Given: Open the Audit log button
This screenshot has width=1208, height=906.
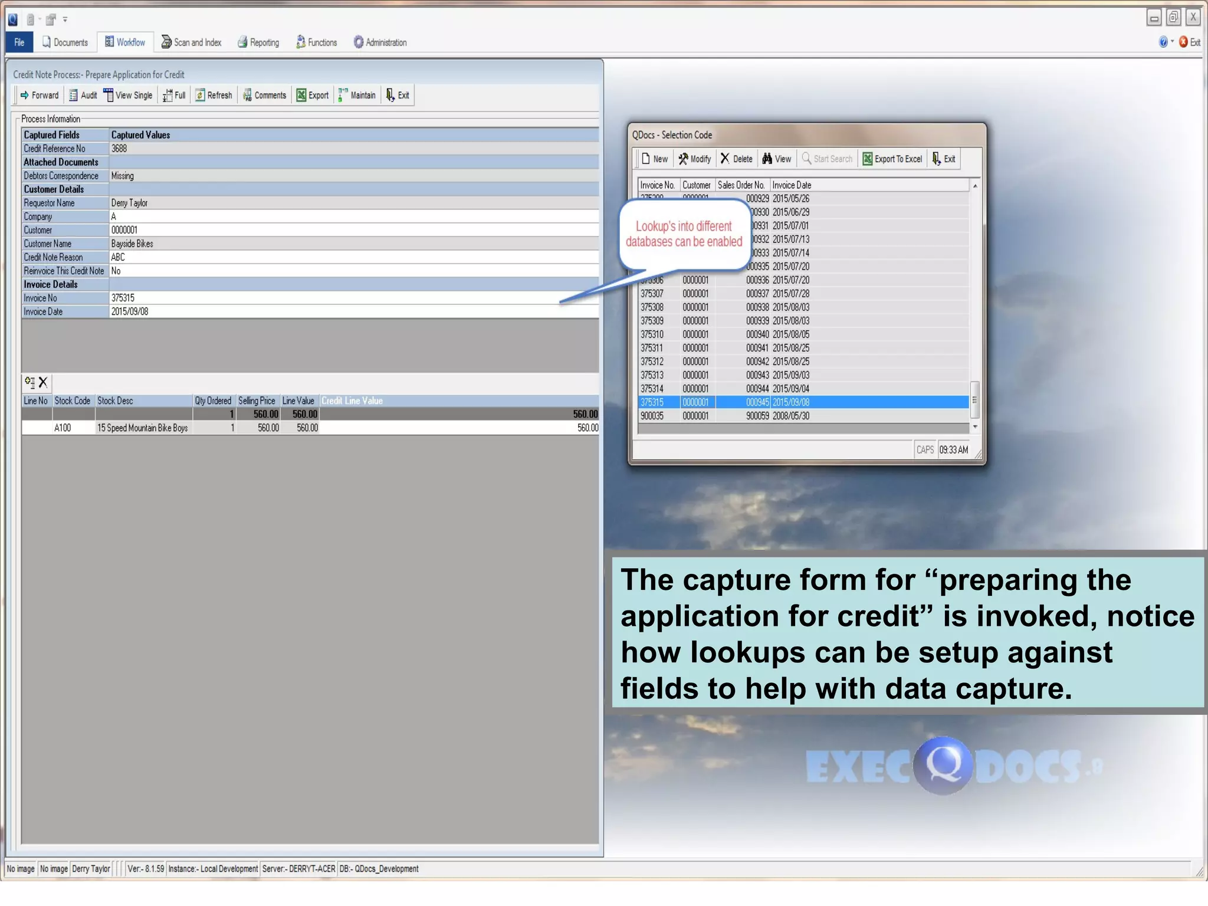Looking at the screenshot, I should pos(83,96).
